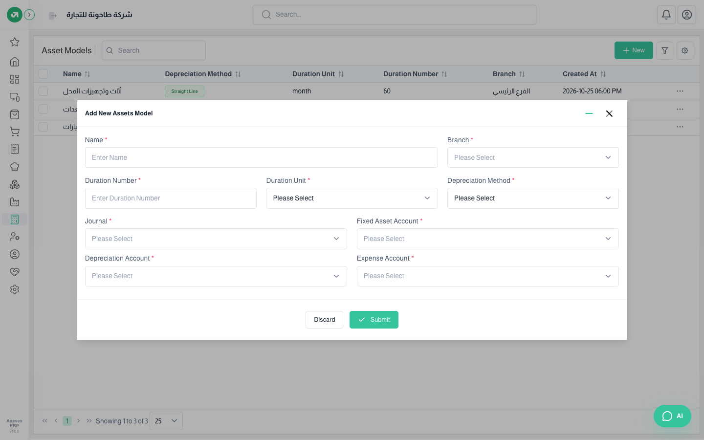Open the page size 25 dropdown

[x=166, y=421]
